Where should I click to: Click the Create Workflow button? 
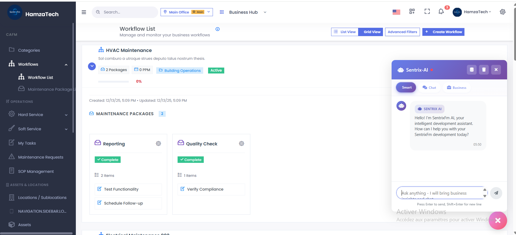pos(443,32)
